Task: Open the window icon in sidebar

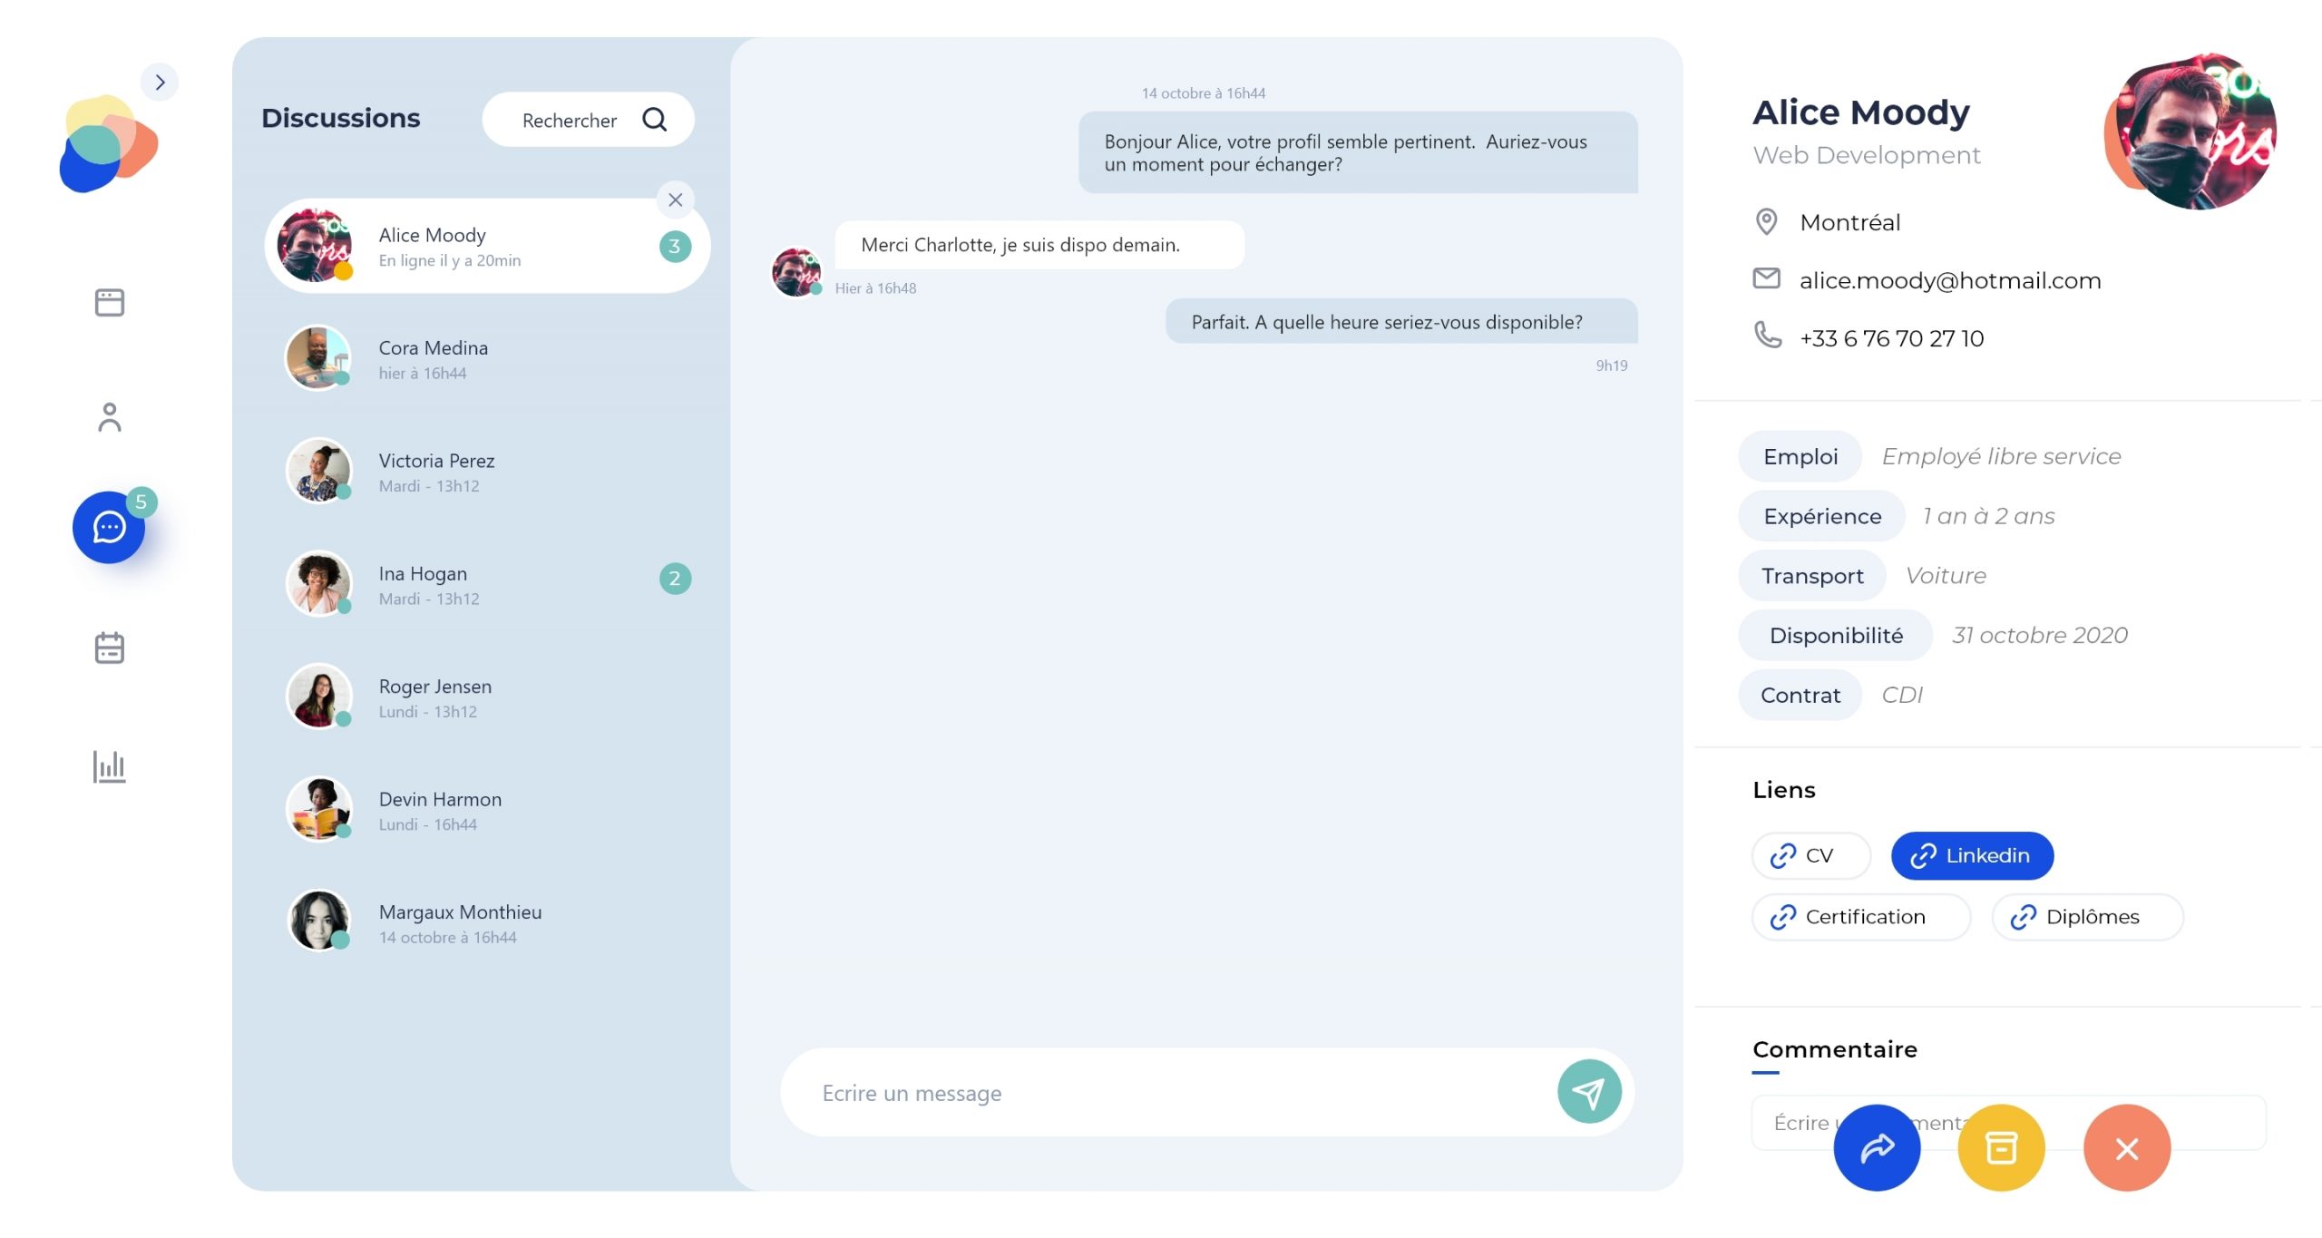Action: tap(110, 302)
